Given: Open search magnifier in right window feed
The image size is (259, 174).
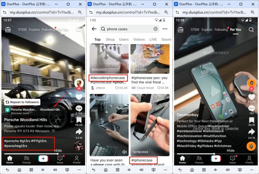Looking at the screenshot, I should pos(251,30).
